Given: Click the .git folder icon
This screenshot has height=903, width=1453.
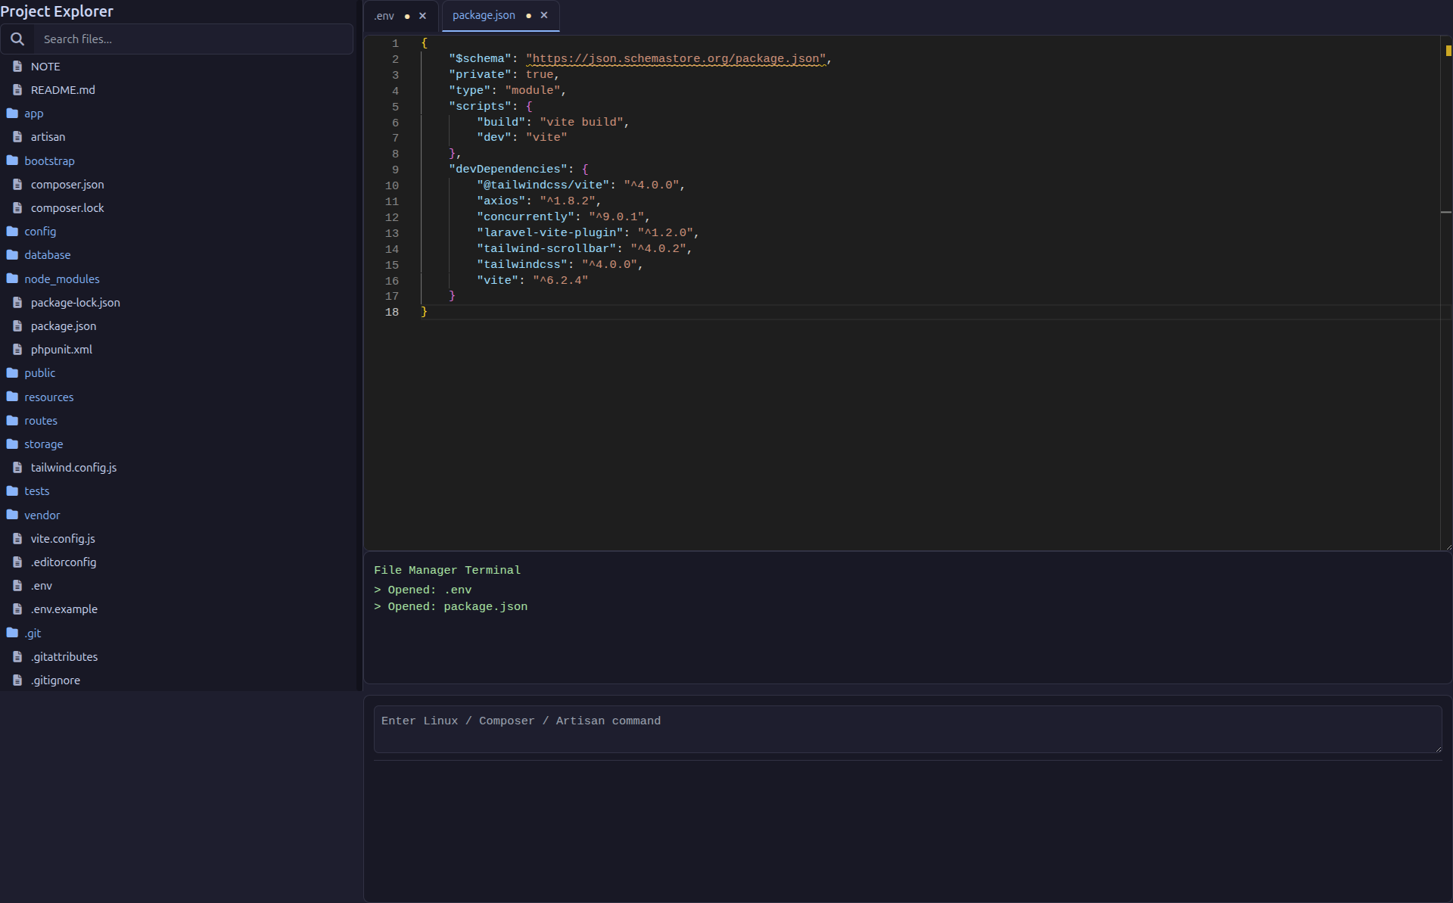Looking at the screenshot, I should pyautogui.click(x=11, y=633).
